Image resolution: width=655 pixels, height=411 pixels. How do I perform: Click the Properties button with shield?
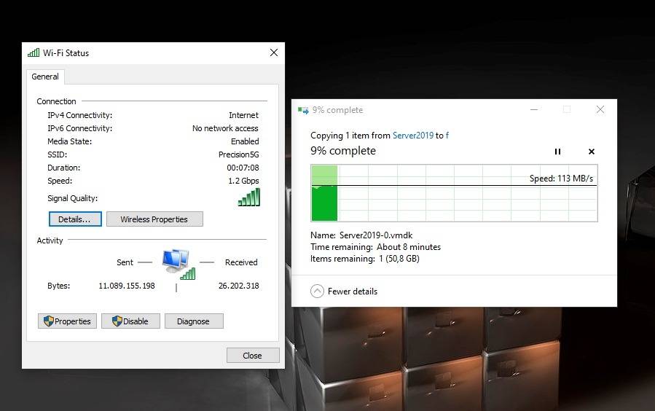(x=67, y=321)
